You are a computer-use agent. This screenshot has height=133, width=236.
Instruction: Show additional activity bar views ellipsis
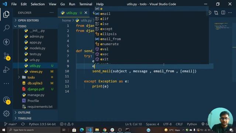coord(6,83)
